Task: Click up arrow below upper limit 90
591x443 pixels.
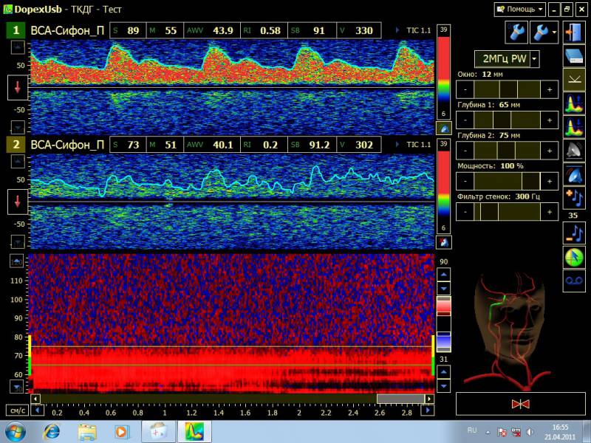Action: pos(444,275)
